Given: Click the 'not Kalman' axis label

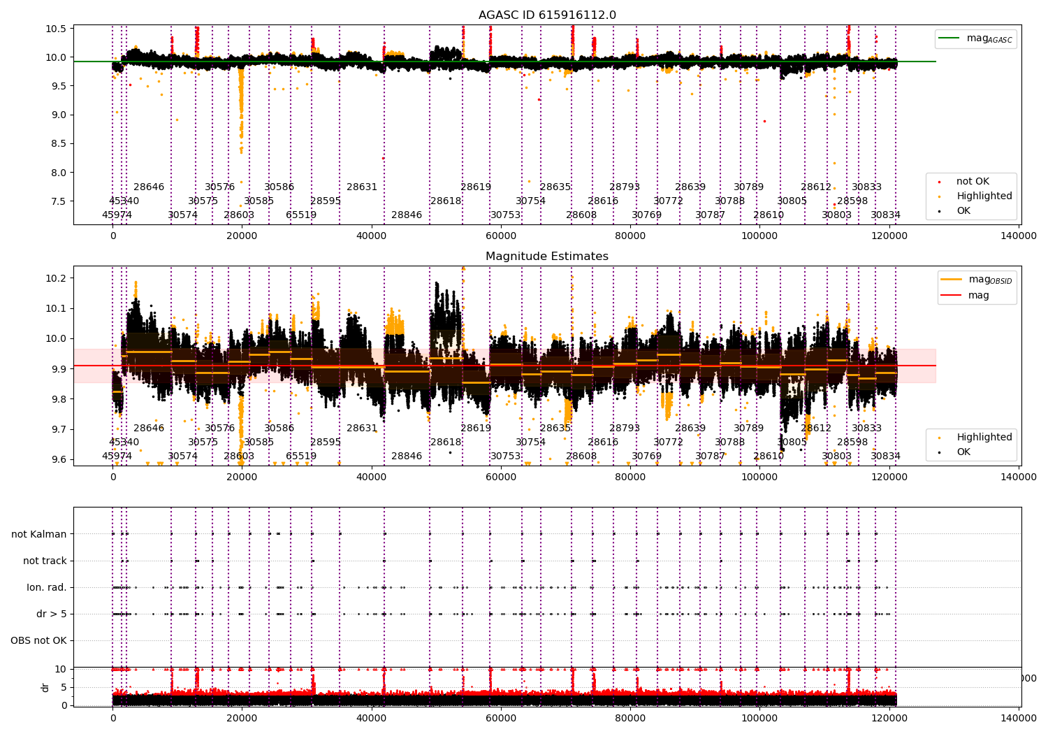Looking at the screenshot, I should pyautogui.click(x=39, y=534).
